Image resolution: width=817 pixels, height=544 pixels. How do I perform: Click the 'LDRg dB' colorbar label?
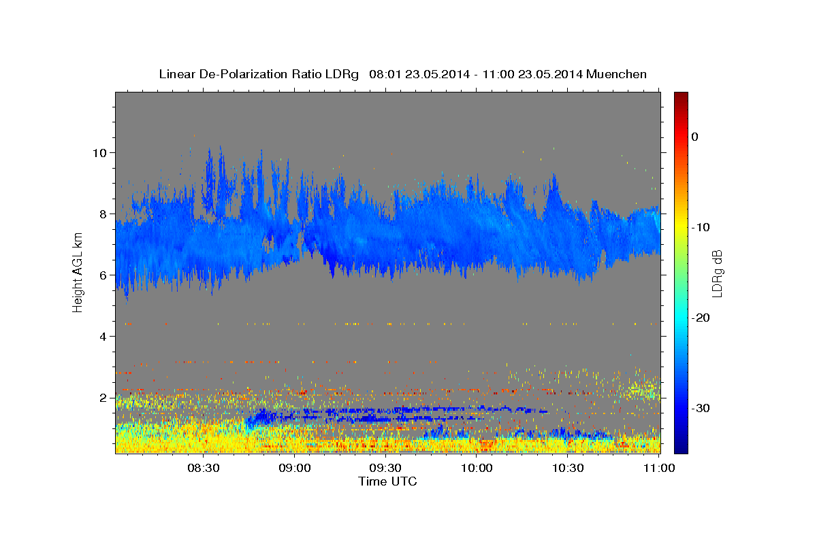(x=717, y=273)
